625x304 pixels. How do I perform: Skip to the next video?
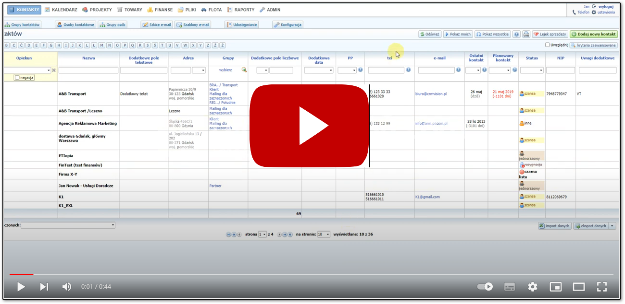click(44, 287)
